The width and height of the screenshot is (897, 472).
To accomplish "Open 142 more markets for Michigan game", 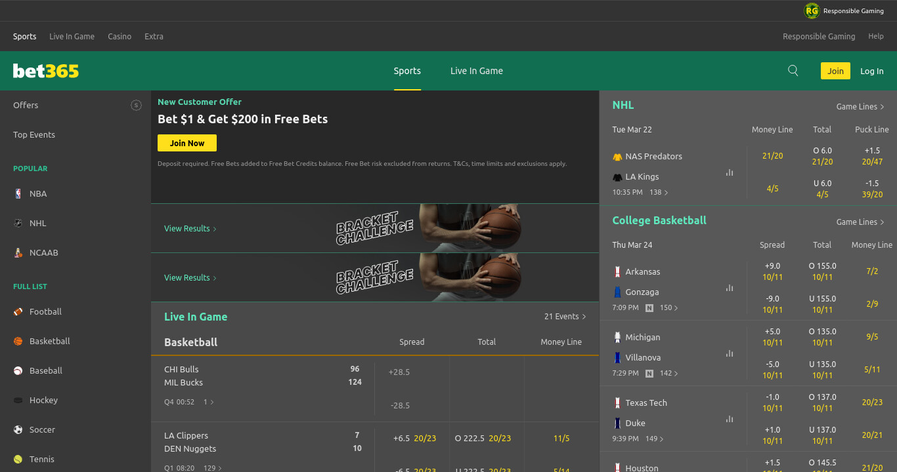I will click(669, 374).
